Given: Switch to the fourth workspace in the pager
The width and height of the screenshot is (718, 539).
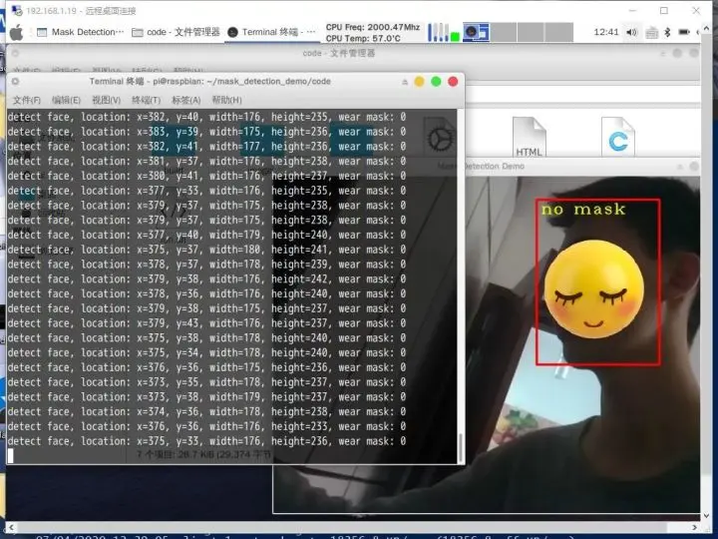Looking at the screenshot, I should point(559,32).
